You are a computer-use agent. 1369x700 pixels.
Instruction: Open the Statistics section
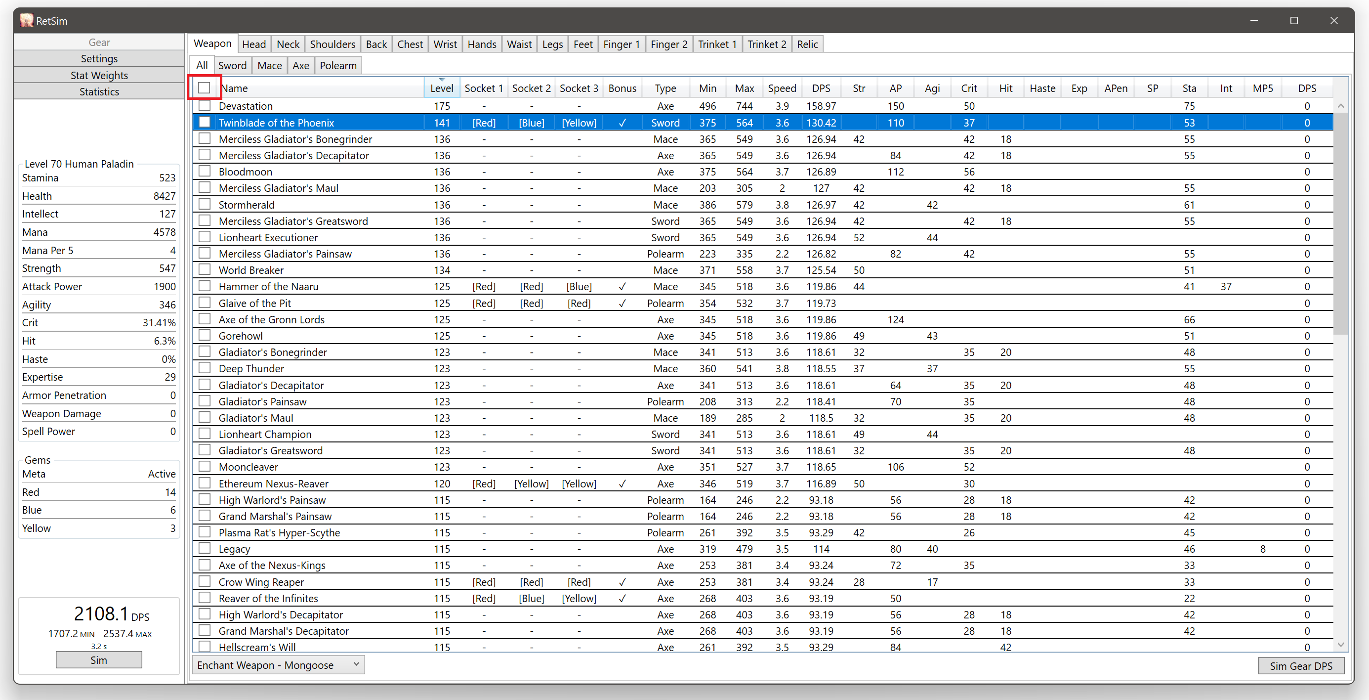tap(99, 91)
